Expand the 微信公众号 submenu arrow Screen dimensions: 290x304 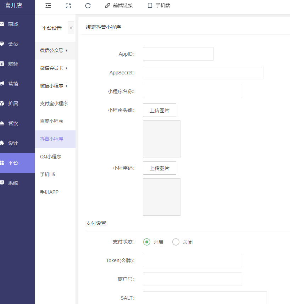(x=67, y=51)
